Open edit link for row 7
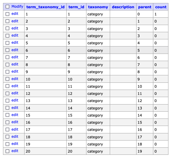Viewport: 172px width, 157px height. (15, 57)
